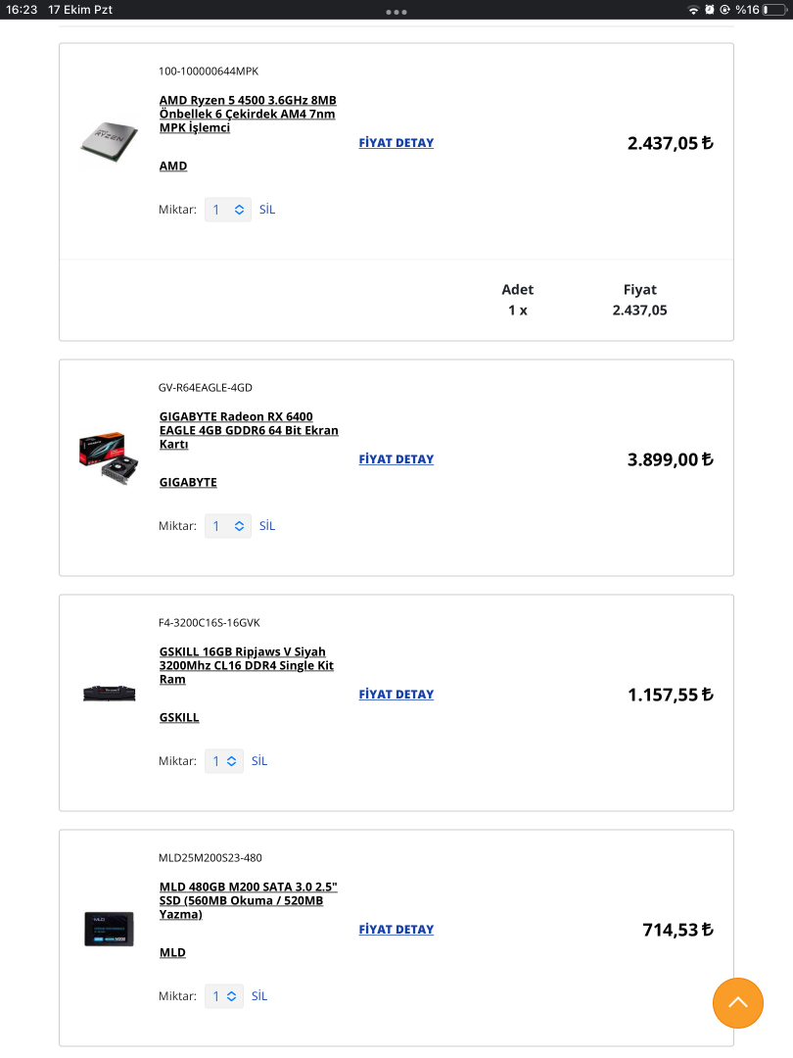This screenshot has height=1058, width=793.
Task: Open the GSKILL Ripjaws RAM image
Action: tap(109, 695)
